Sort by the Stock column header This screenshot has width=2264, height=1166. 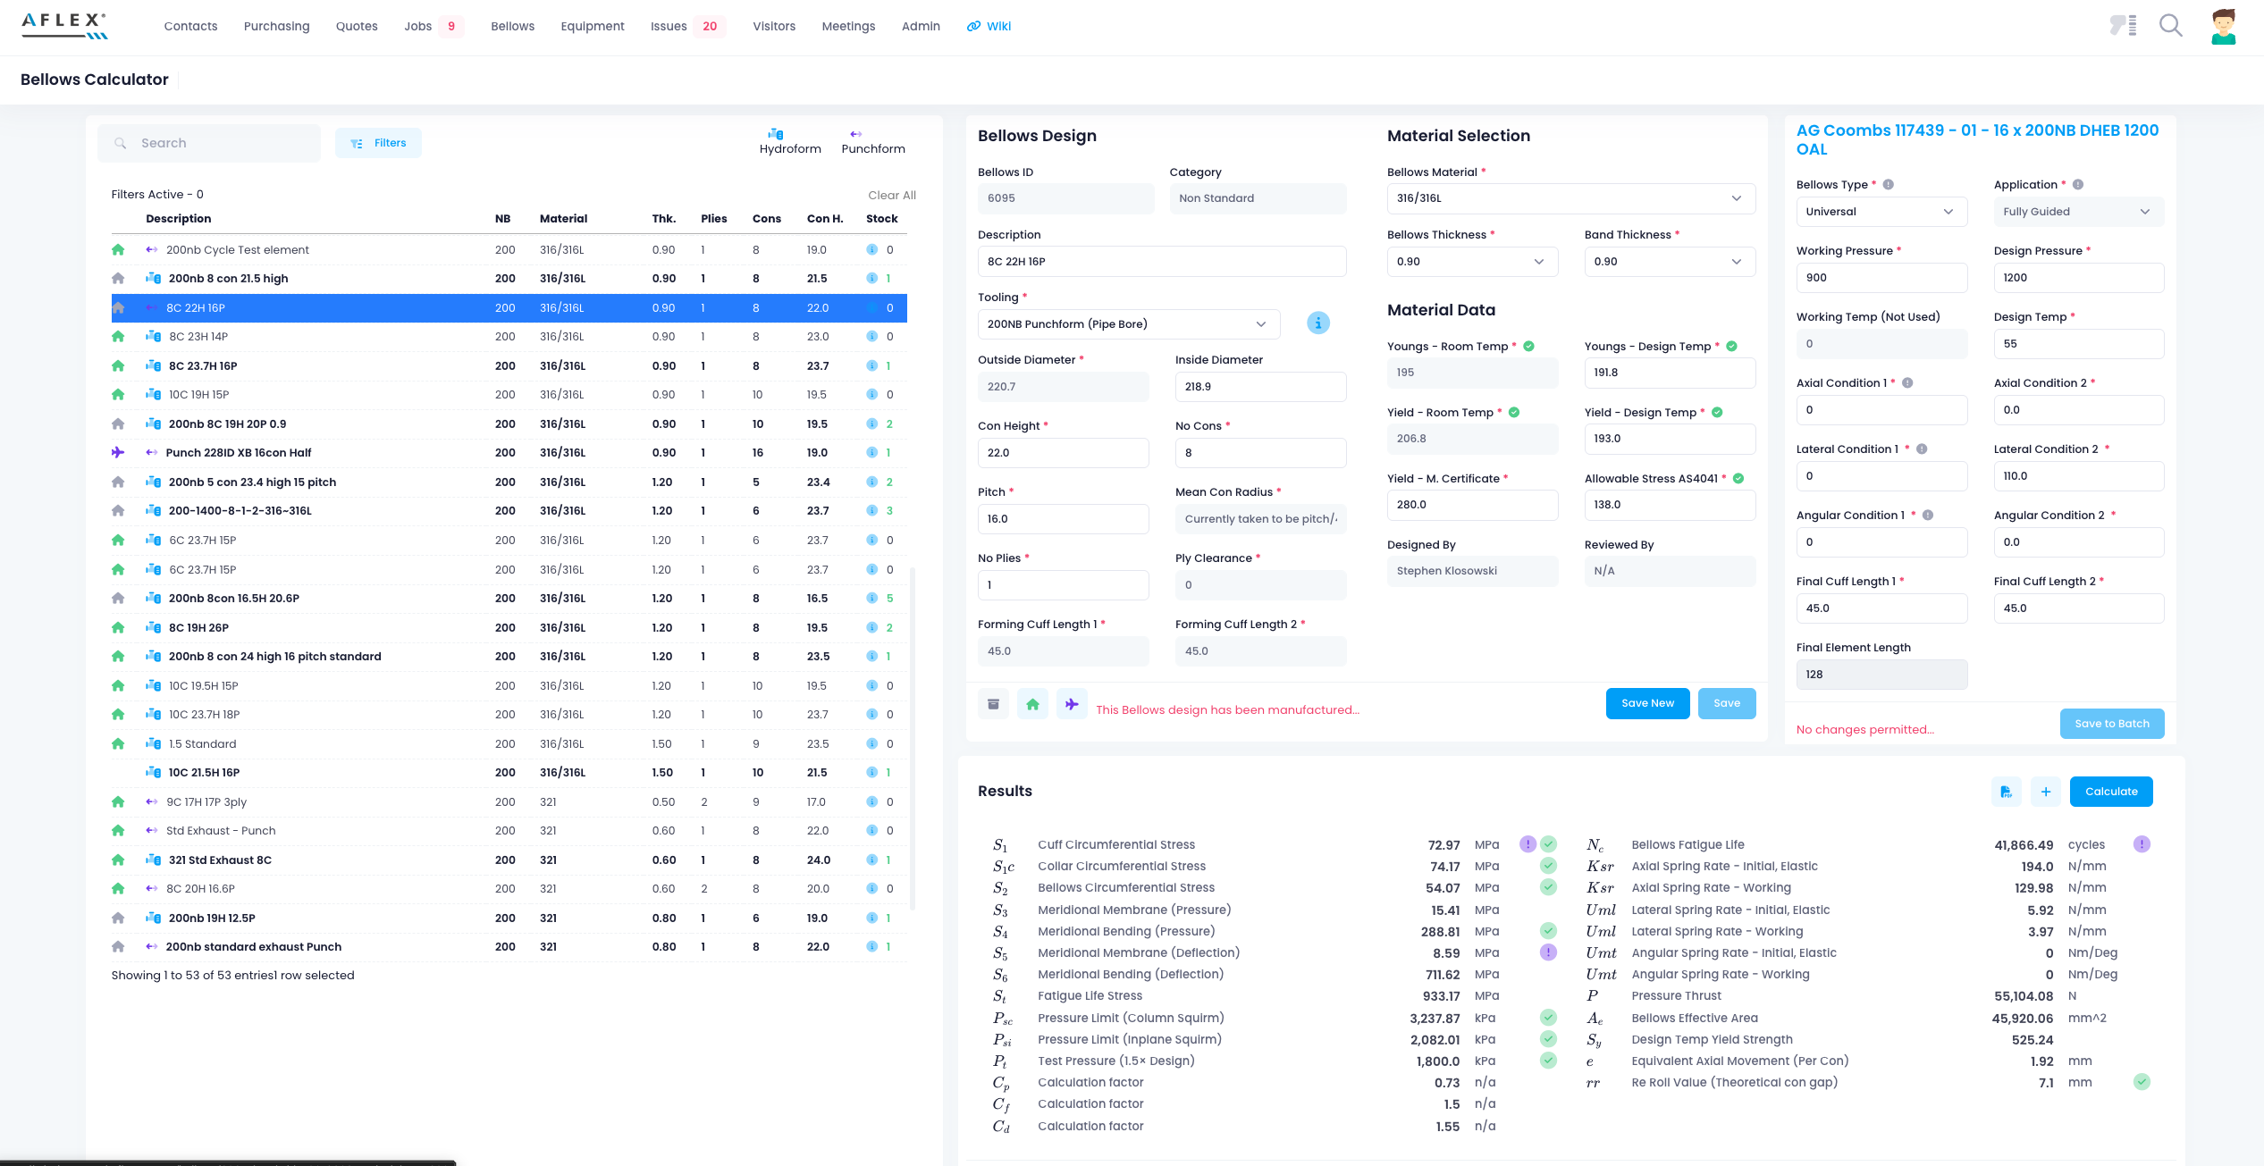pos(881,219)
